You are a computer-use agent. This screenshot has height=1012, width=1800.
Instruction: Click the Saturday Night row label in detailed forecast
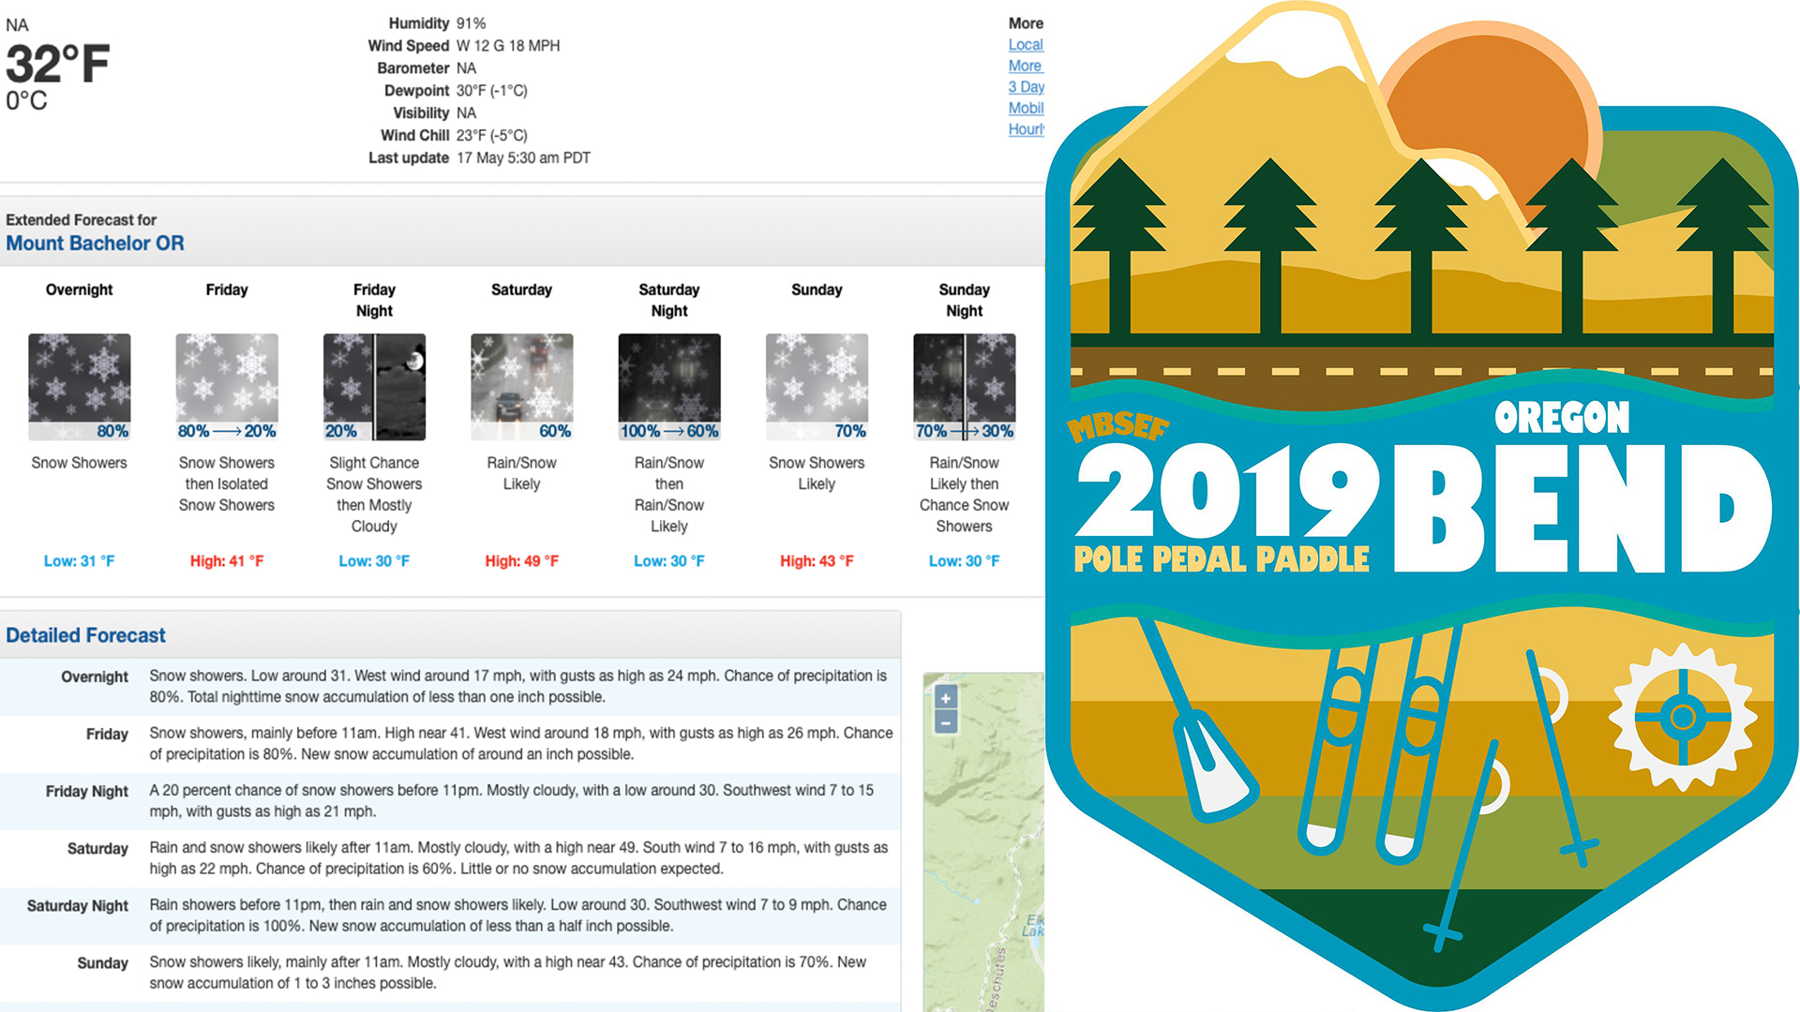(x=78, y=906)
